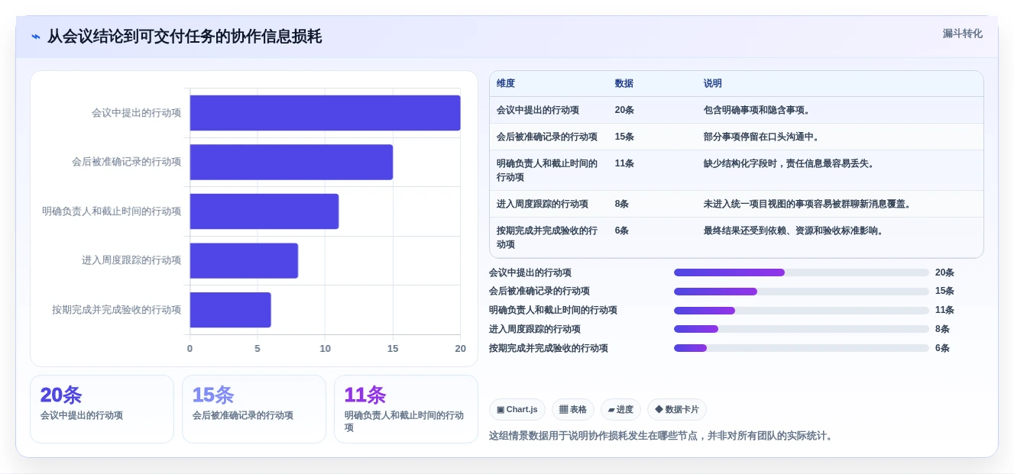Screen dimensions: 1014x474
Task: Select the 进度 tag chip
Action: click(x=620, y=409)
